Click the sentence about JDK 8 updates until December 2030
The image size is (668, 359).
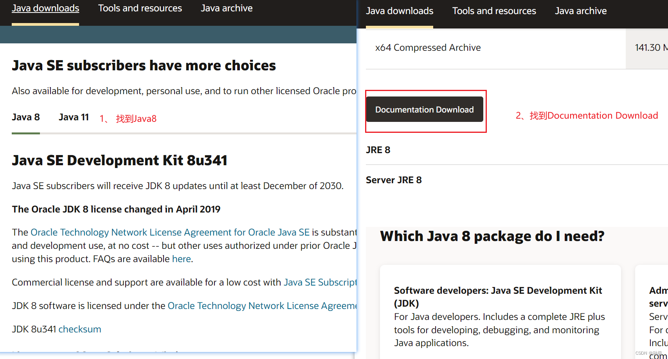tap(178, 186)
